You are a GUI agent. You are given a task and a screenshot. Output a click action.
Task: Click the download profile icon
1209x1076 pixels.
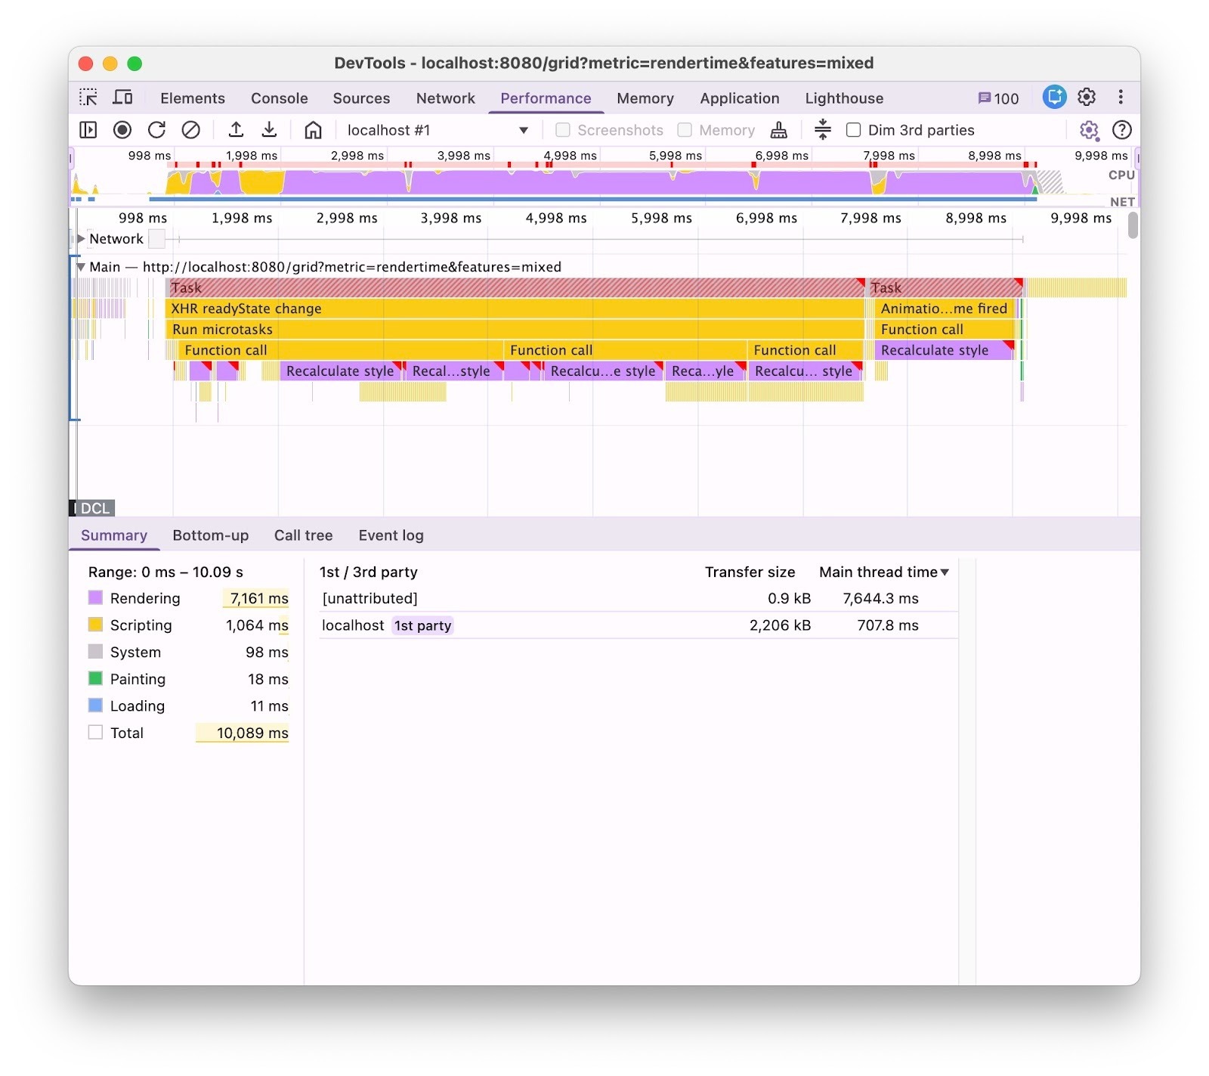pos(269,130)
